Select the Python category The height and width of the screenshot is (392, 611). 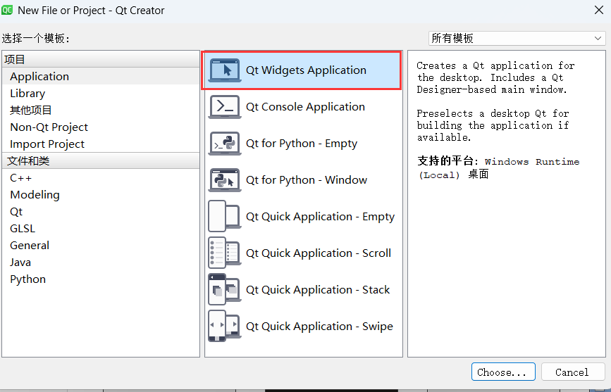[101, 279]
